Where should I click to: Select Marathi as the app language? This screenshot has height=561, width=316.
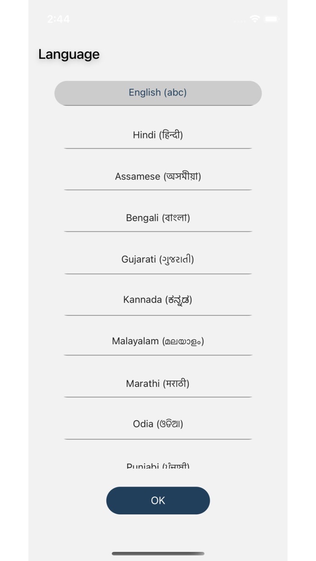point(158,383)
